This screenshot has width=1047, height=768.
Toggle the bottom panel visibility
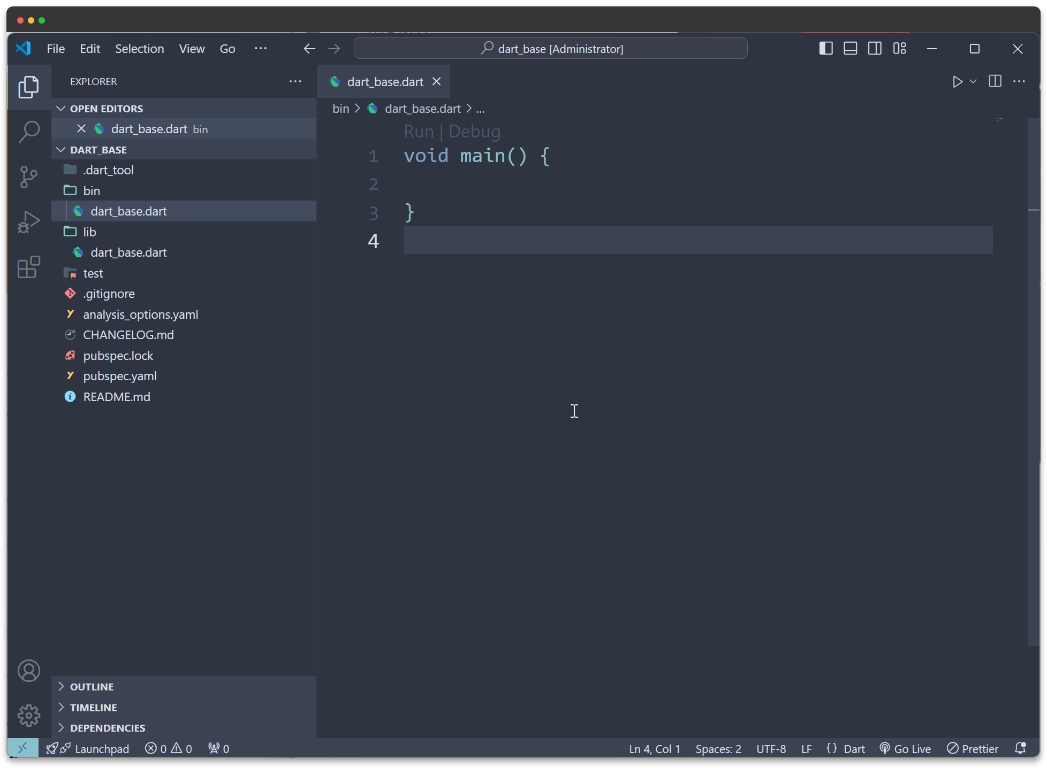click(x=850, y=49)
